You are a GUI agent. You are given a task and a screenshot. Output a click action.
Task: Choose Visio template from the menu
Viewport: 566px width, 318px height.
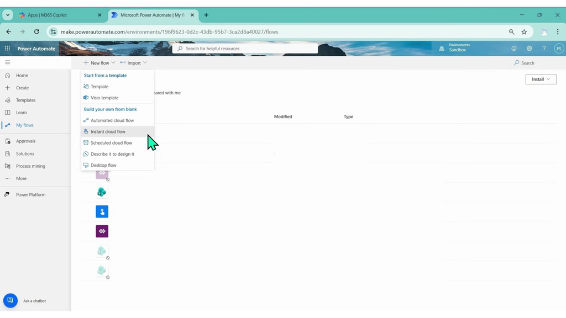pyautogui.click(x=118, y=98)
